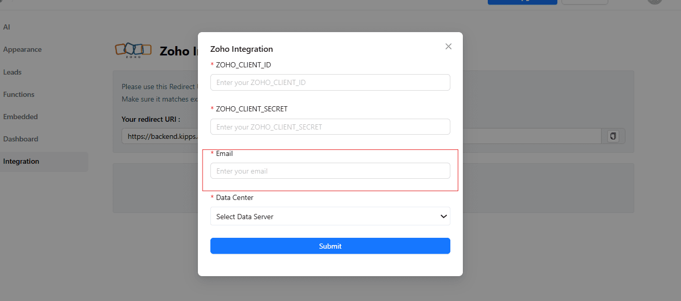Copy the redirect URI
This screenshot has width=681, height=301.
tap(613, 136)
